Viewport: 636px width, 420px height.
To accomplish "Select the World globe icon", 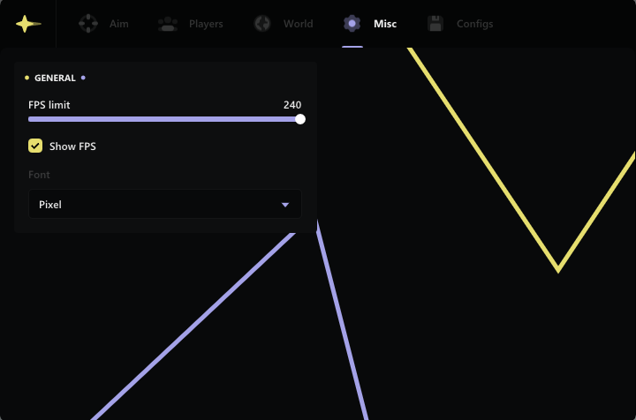I will [262, 24].
